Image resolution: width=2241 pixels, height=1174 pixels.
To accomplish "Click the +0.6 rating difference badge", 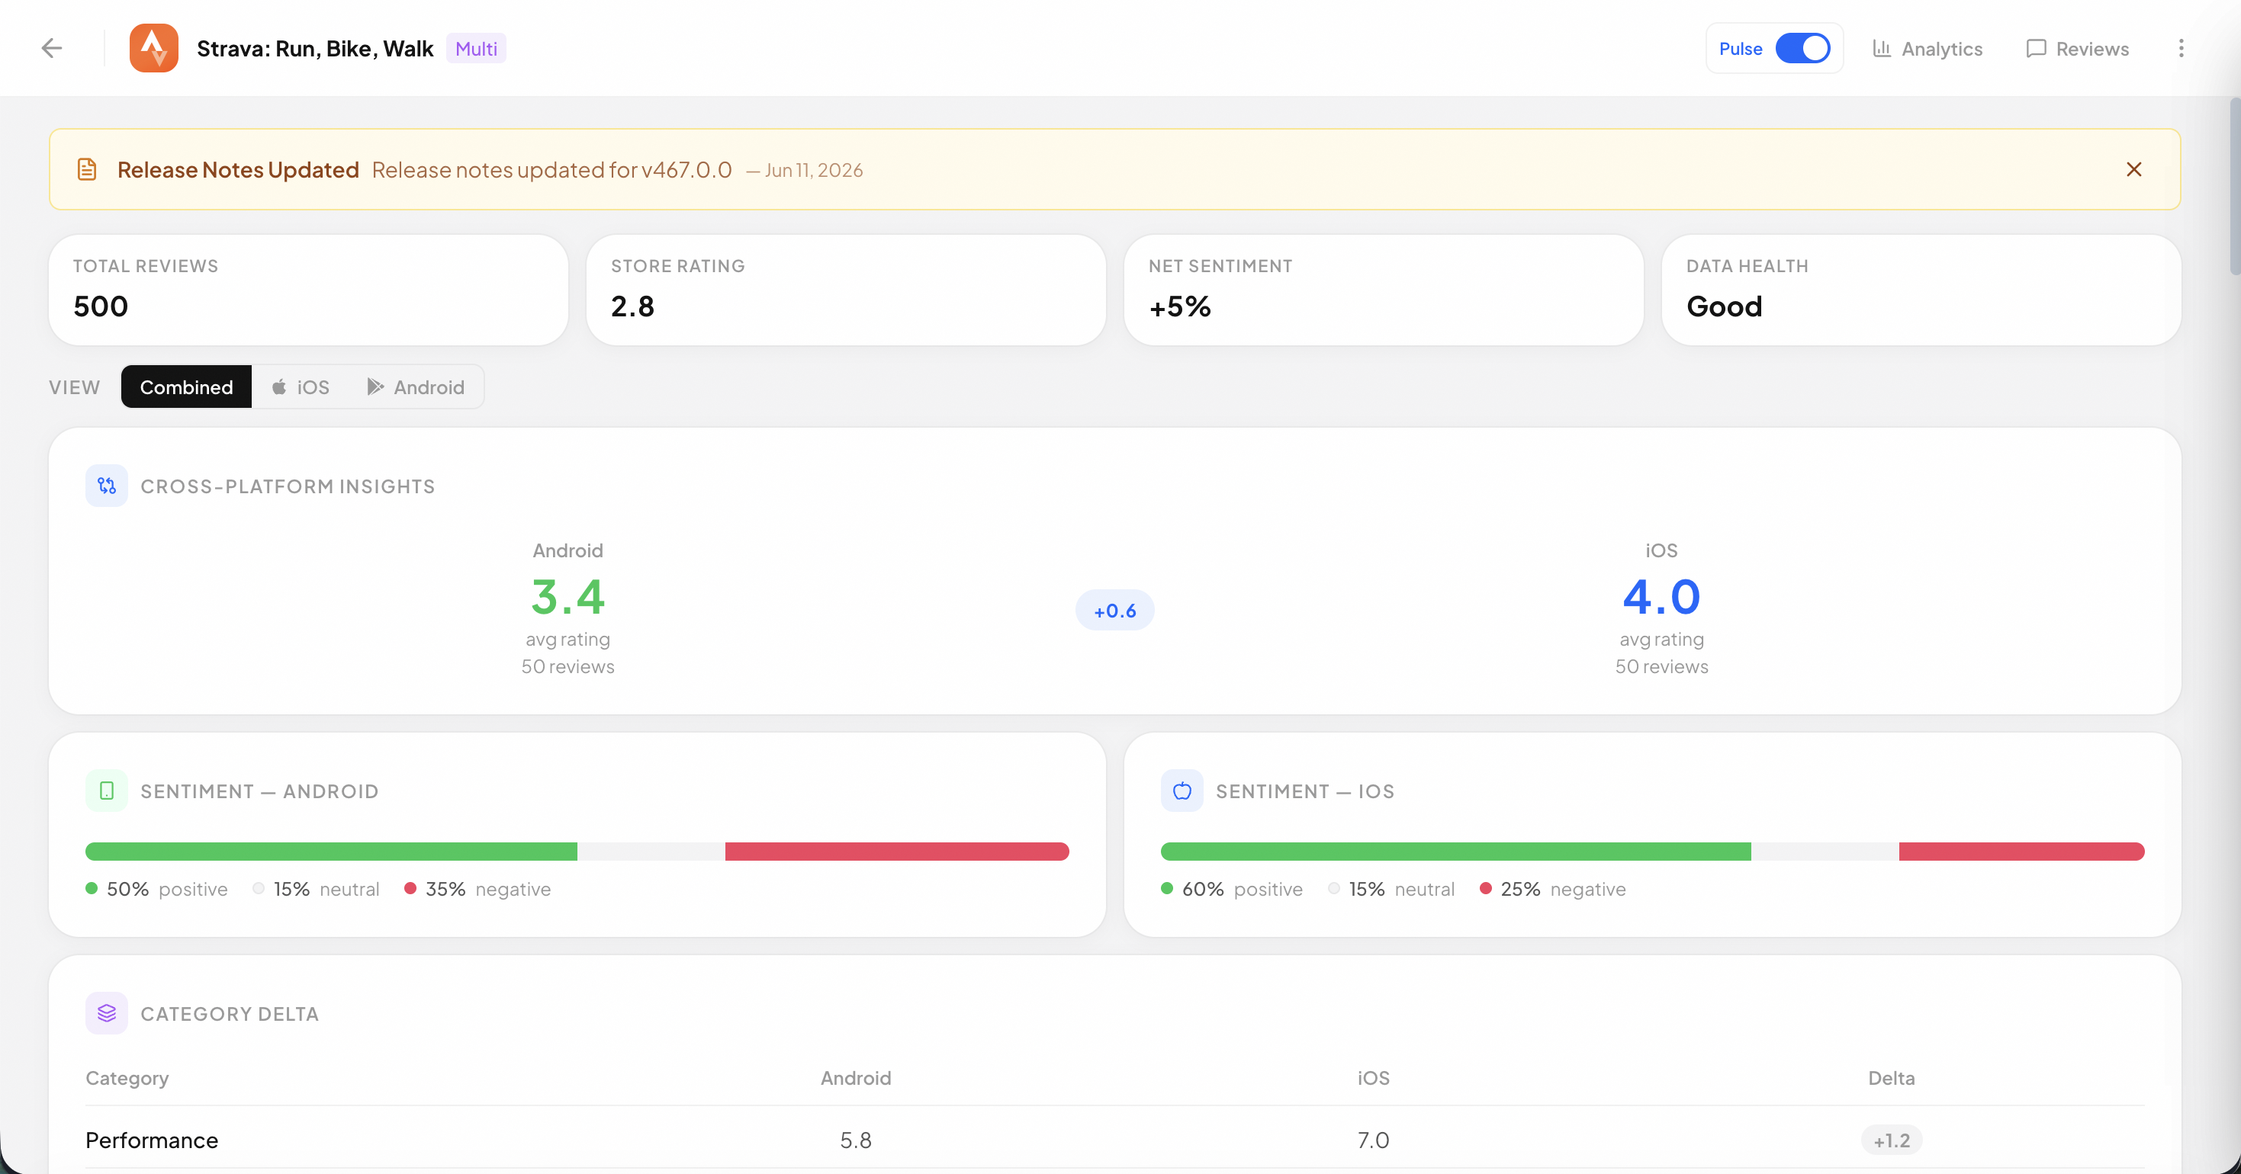I will pos(1115,611).
